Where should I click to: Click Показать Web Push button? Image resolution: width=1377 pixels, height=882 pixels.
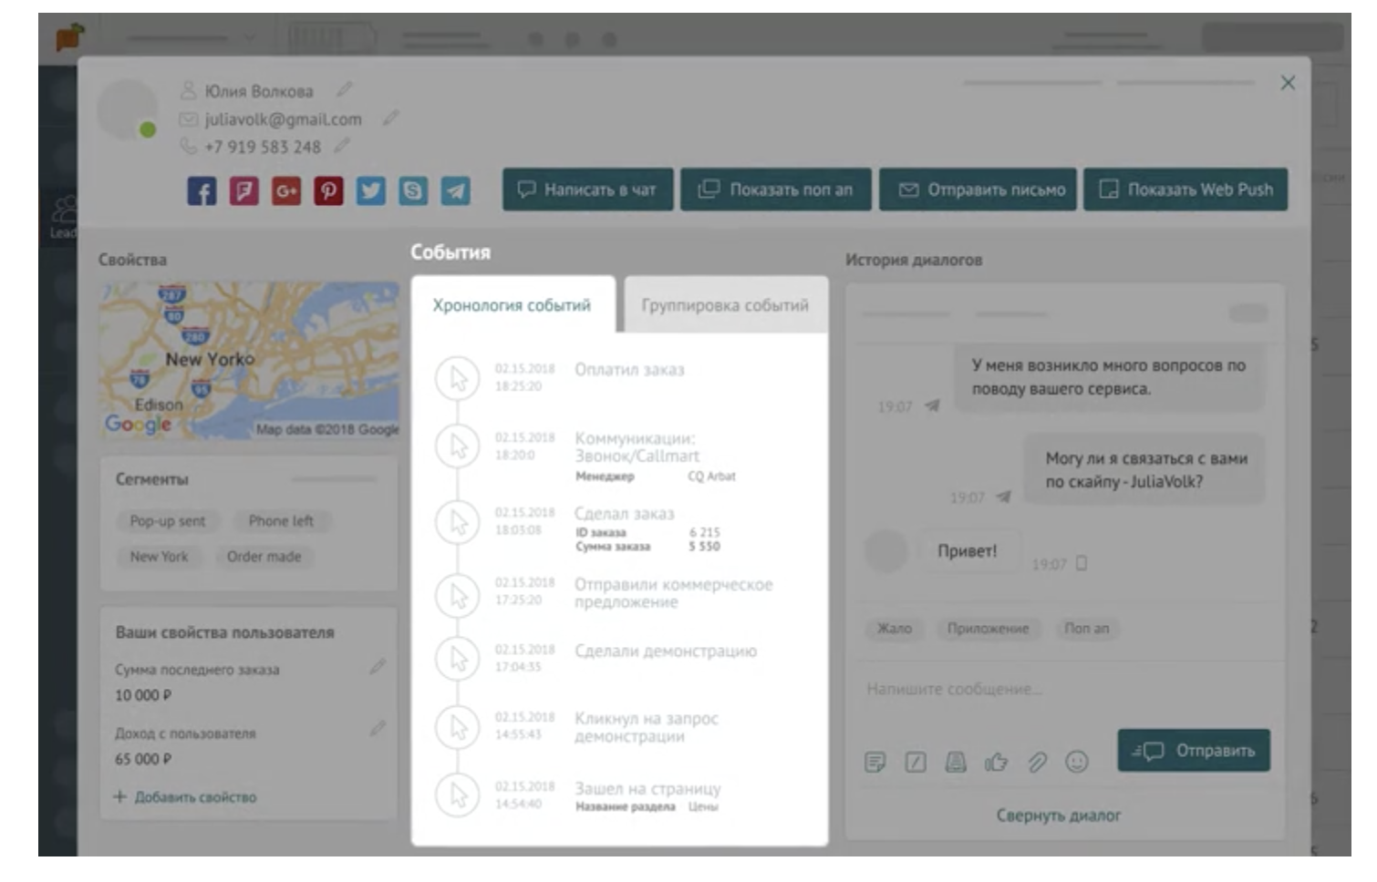click(x=1185, y=190)
